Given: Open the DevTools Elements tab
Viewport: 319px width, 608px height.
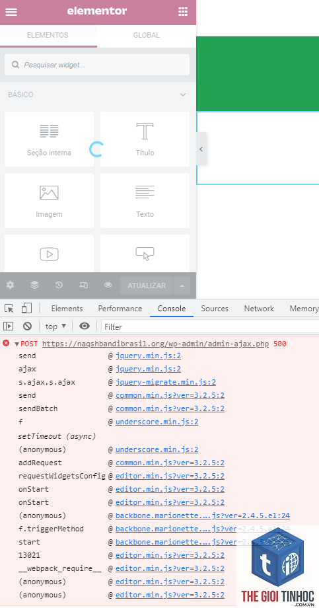Looking at the screenshot, I should click(67, 309).
